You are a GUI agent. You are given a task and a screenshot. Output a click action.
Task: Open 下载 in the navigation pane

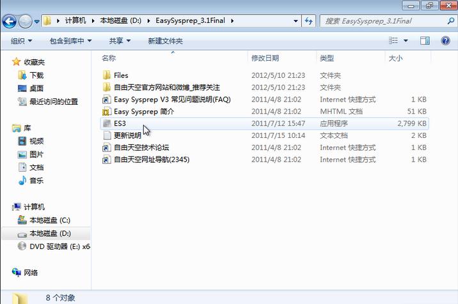[x=36, y=75]
